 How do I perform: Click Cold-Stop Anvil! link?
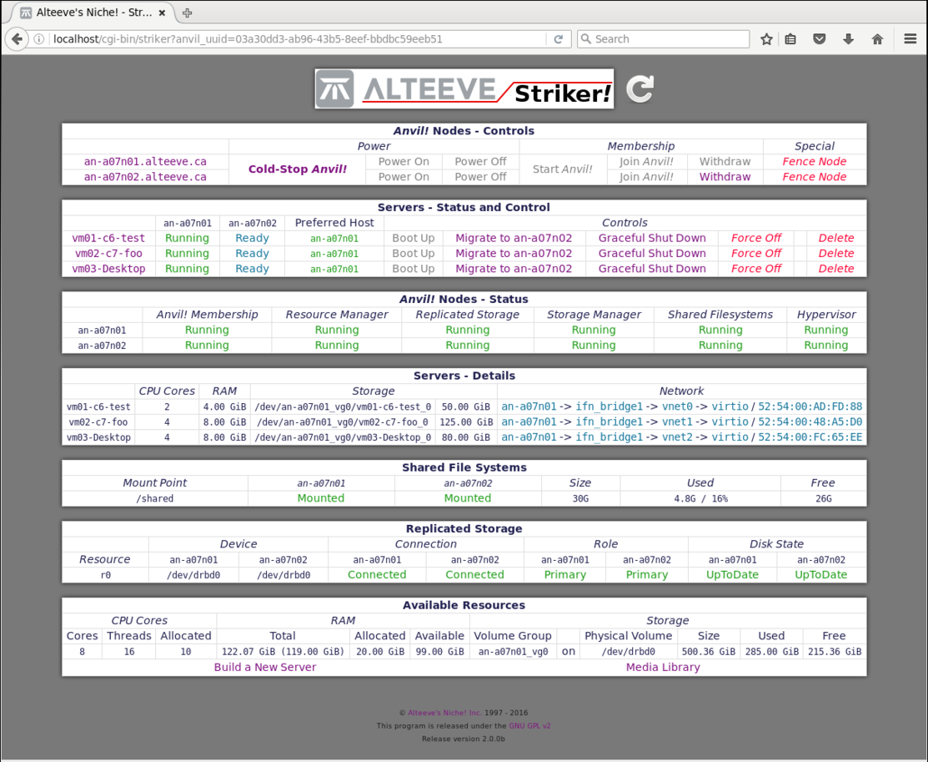click(x=298, y=169)
